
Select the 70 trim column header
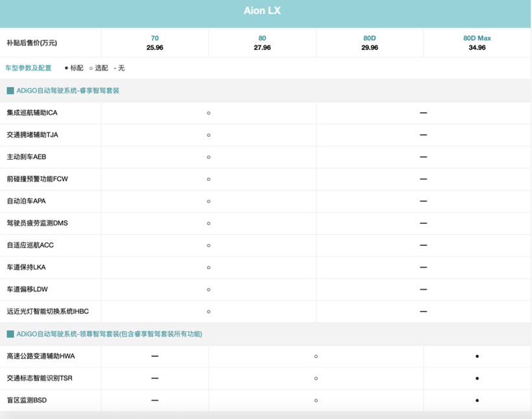154,38
